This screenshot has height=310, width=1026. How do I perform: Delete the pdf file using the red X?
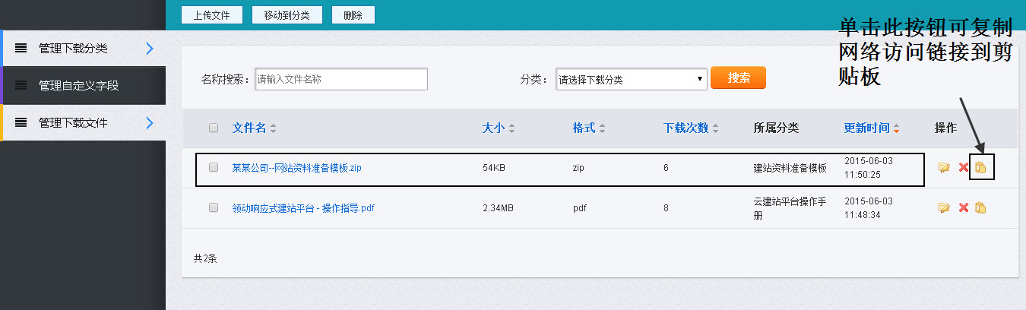point(963,207)
